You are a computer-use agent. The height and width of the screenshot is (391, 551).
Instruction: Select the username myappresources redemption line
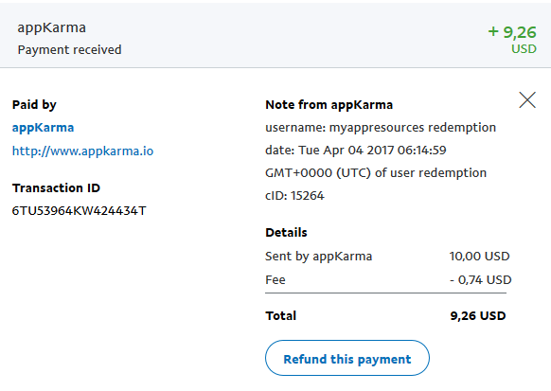coord(381,128)
